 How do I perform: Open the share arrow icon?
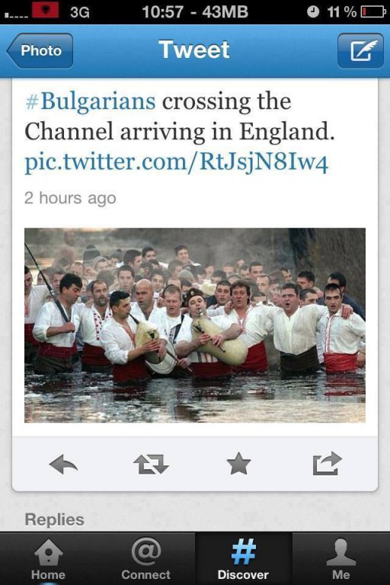tap(327, 463)
